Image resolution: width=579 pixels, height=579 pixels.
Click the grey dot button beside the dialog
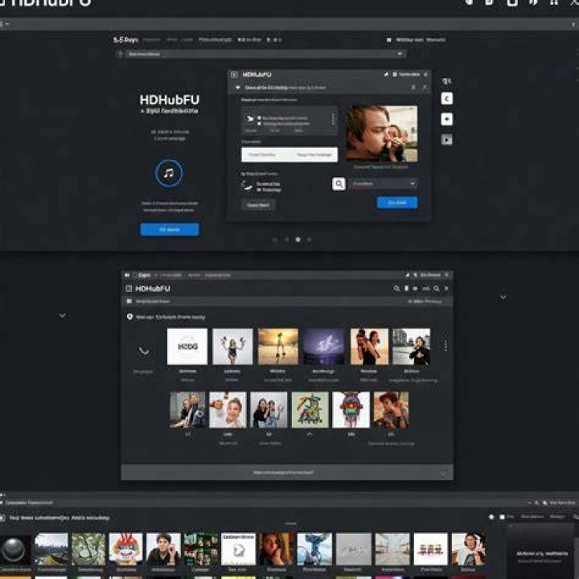coord(447,140)
